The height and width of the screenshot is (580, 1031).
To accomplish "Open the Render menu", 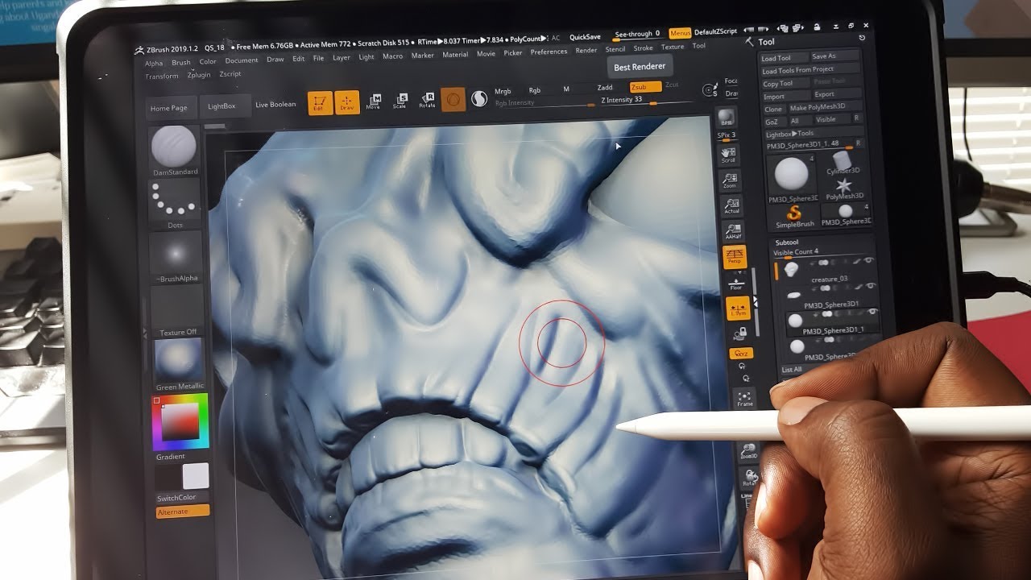I will (586, 50).
